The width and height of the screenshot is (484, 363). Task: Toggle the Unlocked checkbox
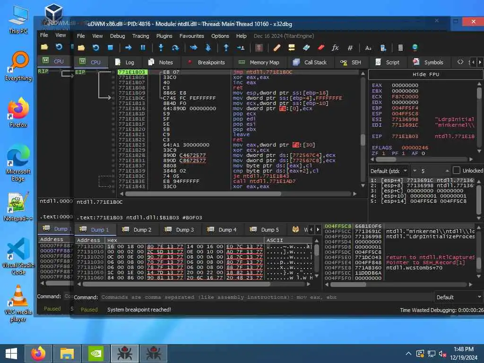pyautogui.click(x=456, y=170)
